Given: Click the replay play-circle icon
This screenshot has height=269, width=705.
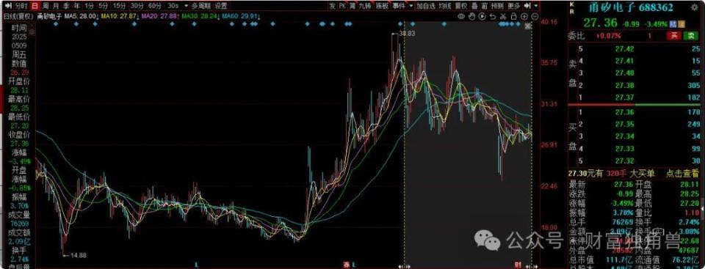Looking at the screenshot, I should [x=482, y=16].
